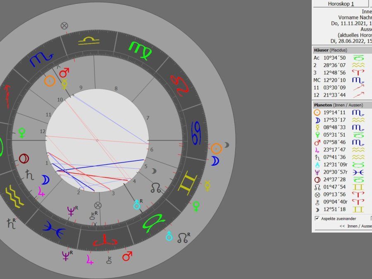Click the inner grey Saturn glyph in Aquarius
Screen dimensions: 372x279
pyautogui.click(x=29, y=174)
